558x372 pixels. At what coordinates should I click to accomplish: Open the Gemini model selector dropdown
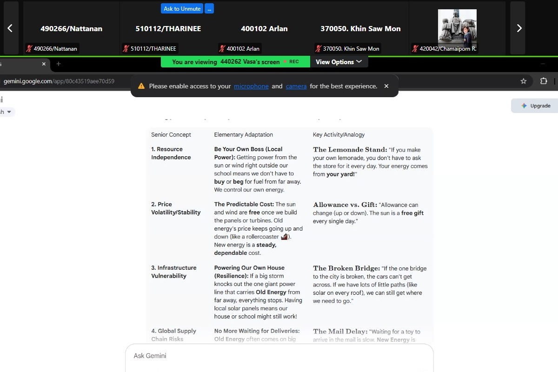point(8,112)
